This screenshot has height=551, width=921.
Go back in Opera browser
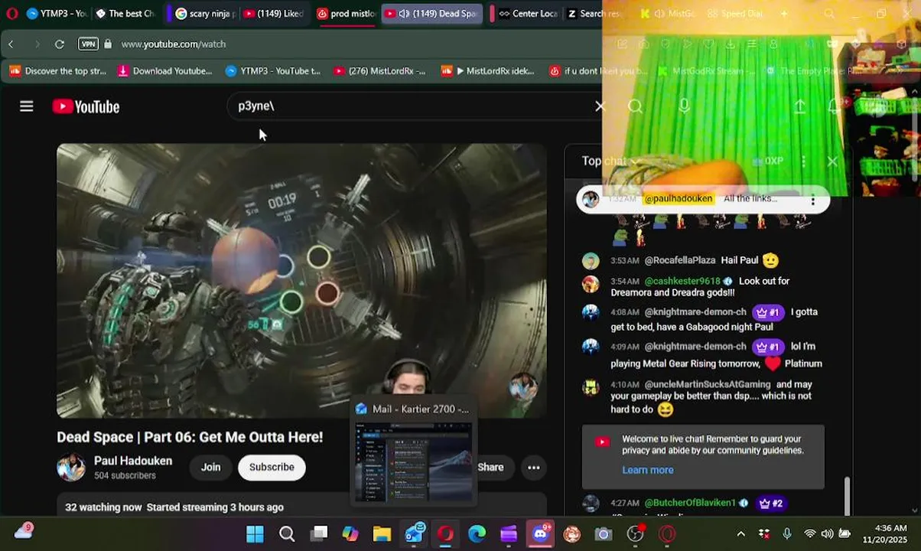pyautogui.click(x=11, y=44)
